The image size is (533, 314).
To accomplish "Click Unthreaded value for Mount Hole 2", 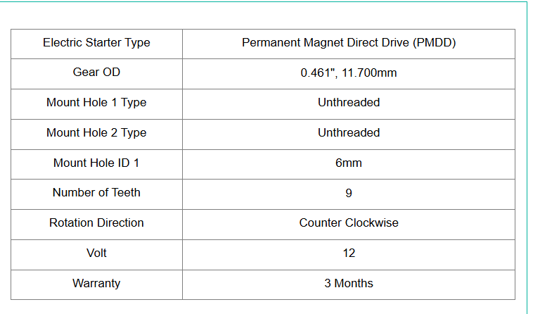I will tap(349, 133).
